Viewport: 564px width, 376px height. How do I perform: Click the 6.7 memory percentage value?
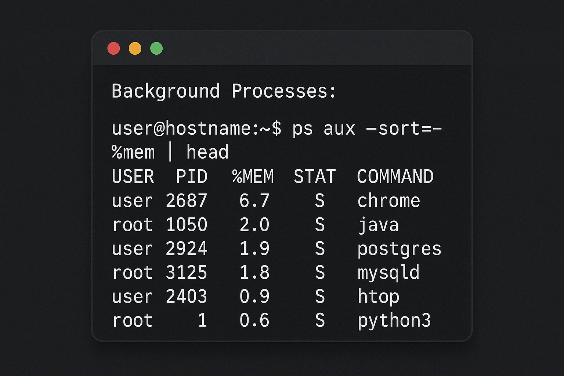pyautogui.click(x=254, y=201)
